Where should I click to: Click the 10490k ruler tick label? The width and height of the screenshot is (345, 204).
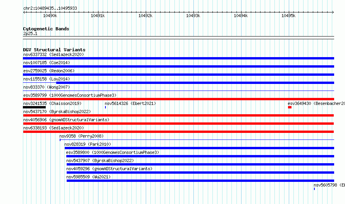pos(50,16)
